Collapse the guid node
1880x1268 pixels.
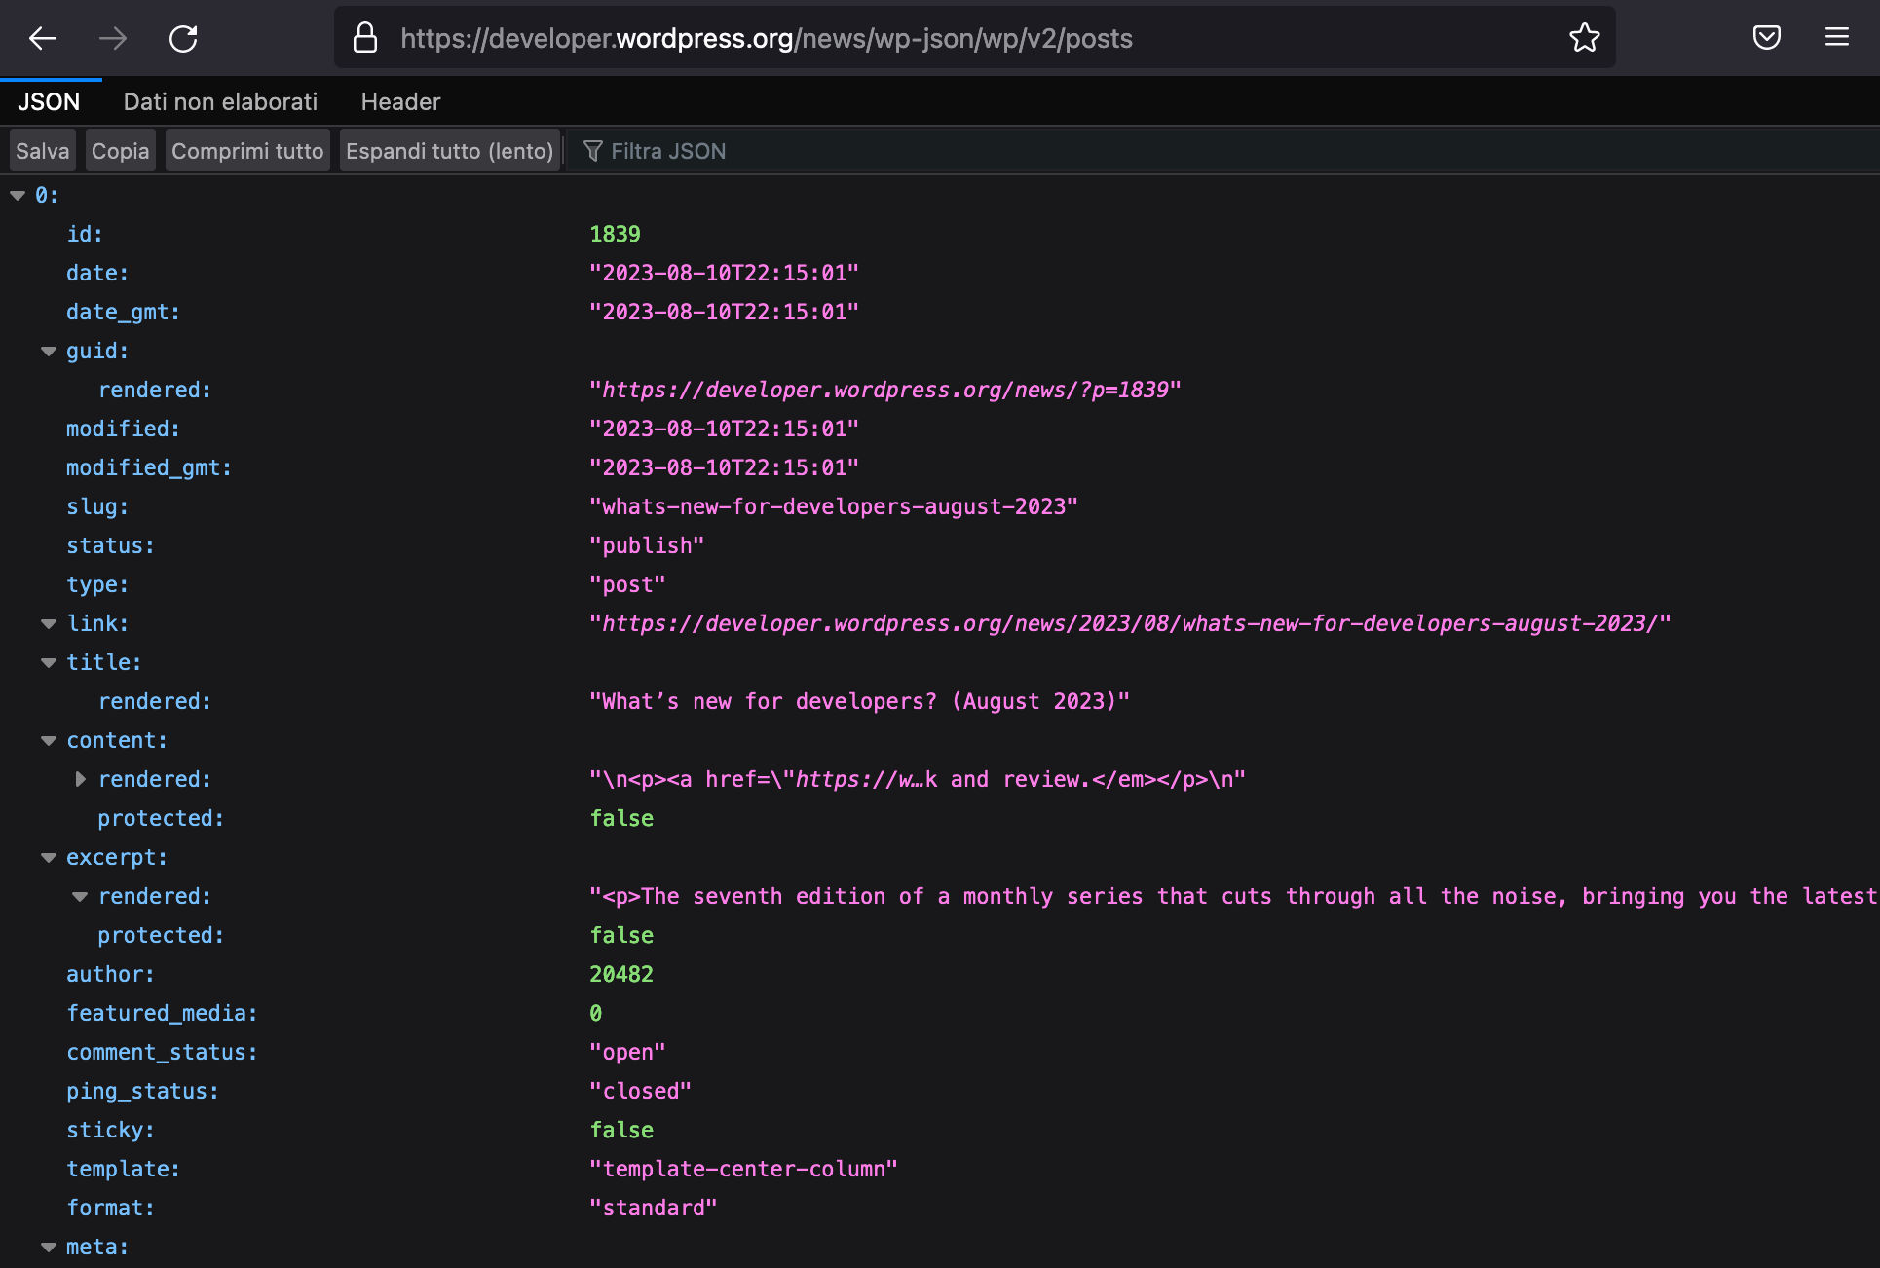(x=49, y=351)
